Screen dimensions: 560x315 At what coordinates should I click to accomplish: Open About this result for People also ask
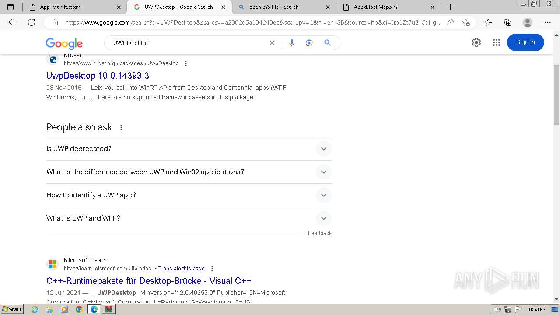[121, 127]
